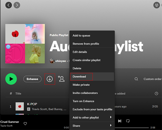Open the Custom order sort dropdown
This screenshot has height=130, width=162.
(x=153, y=79)
